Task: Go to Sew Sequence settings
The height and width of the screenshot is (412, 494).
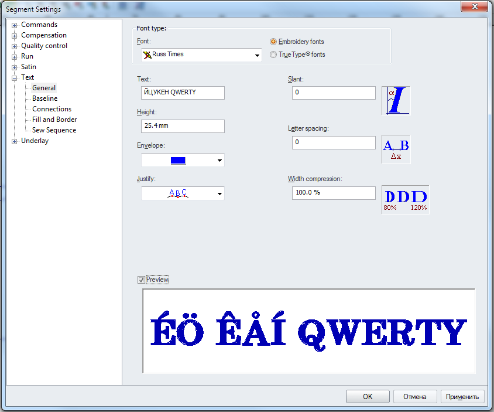Action: pyautogui.click(x=54, y=130)
